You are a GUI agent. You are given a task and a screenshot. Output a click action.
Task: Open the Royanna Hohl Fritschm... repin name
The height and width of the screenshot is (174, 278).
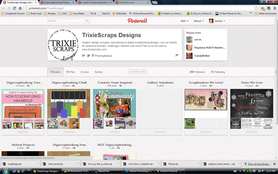[x=210, y=48]
